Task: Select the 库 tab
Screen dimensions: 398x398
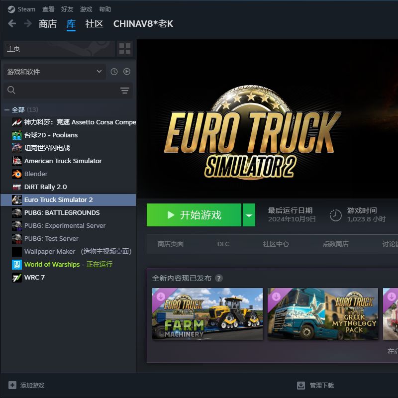Action: point(71,24)
